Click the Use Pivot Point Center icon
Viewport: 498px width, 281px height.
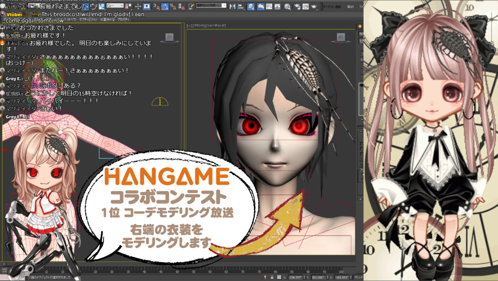tap(129, 6)
